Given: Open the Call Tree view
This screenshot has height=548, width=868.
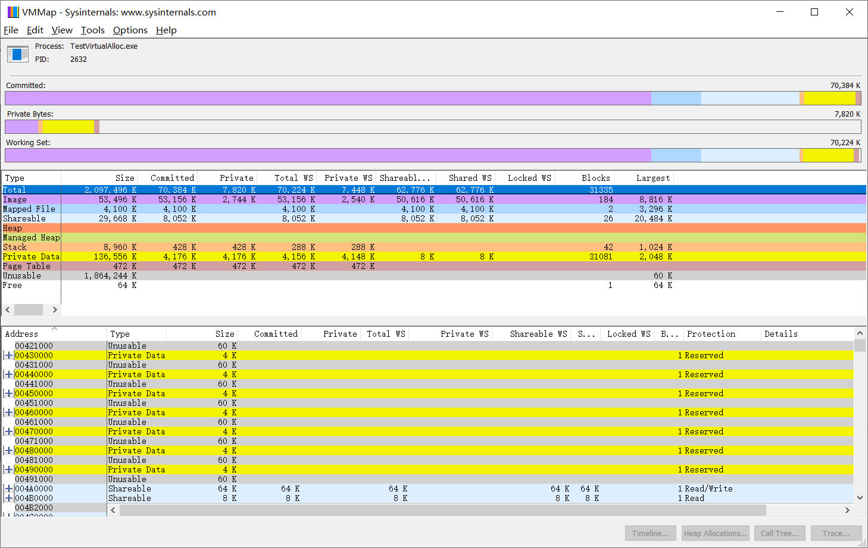Looking at the screenshot, I should pos(780,533).
